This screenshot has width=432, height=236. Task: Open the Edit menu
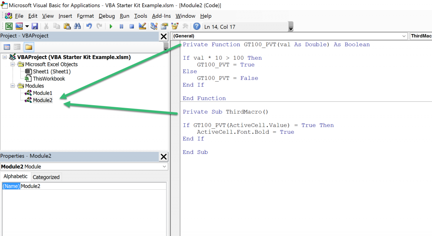32,16
